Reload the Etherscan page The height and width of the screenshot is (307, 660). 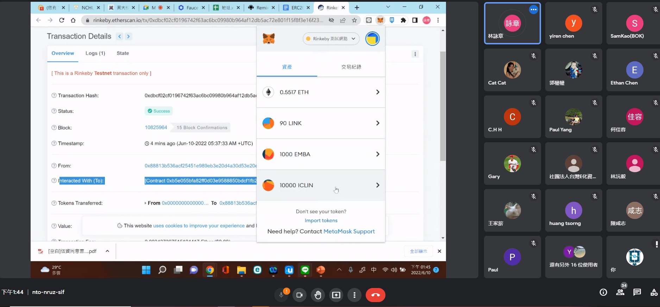(x=62, y=20)
